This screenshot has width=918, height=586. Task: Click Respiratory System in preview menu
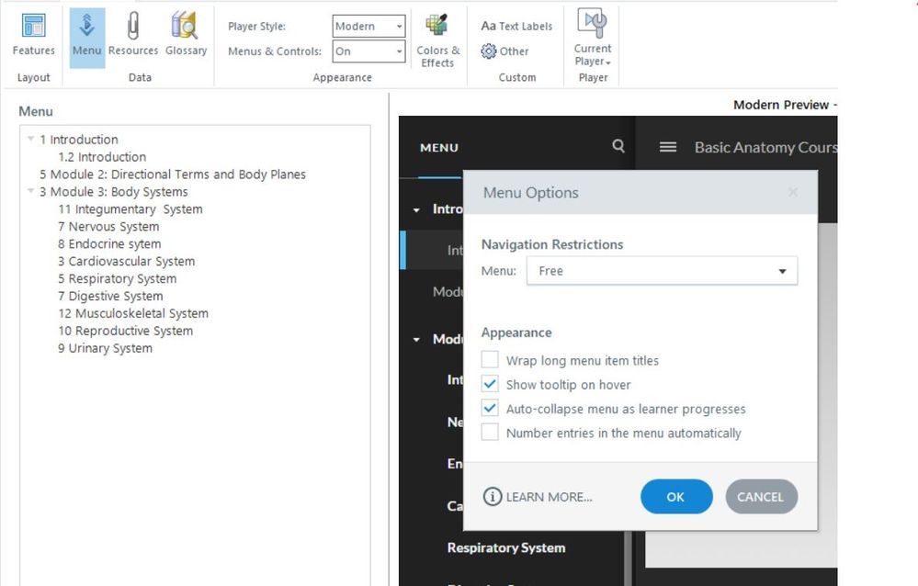pos(506,548)
